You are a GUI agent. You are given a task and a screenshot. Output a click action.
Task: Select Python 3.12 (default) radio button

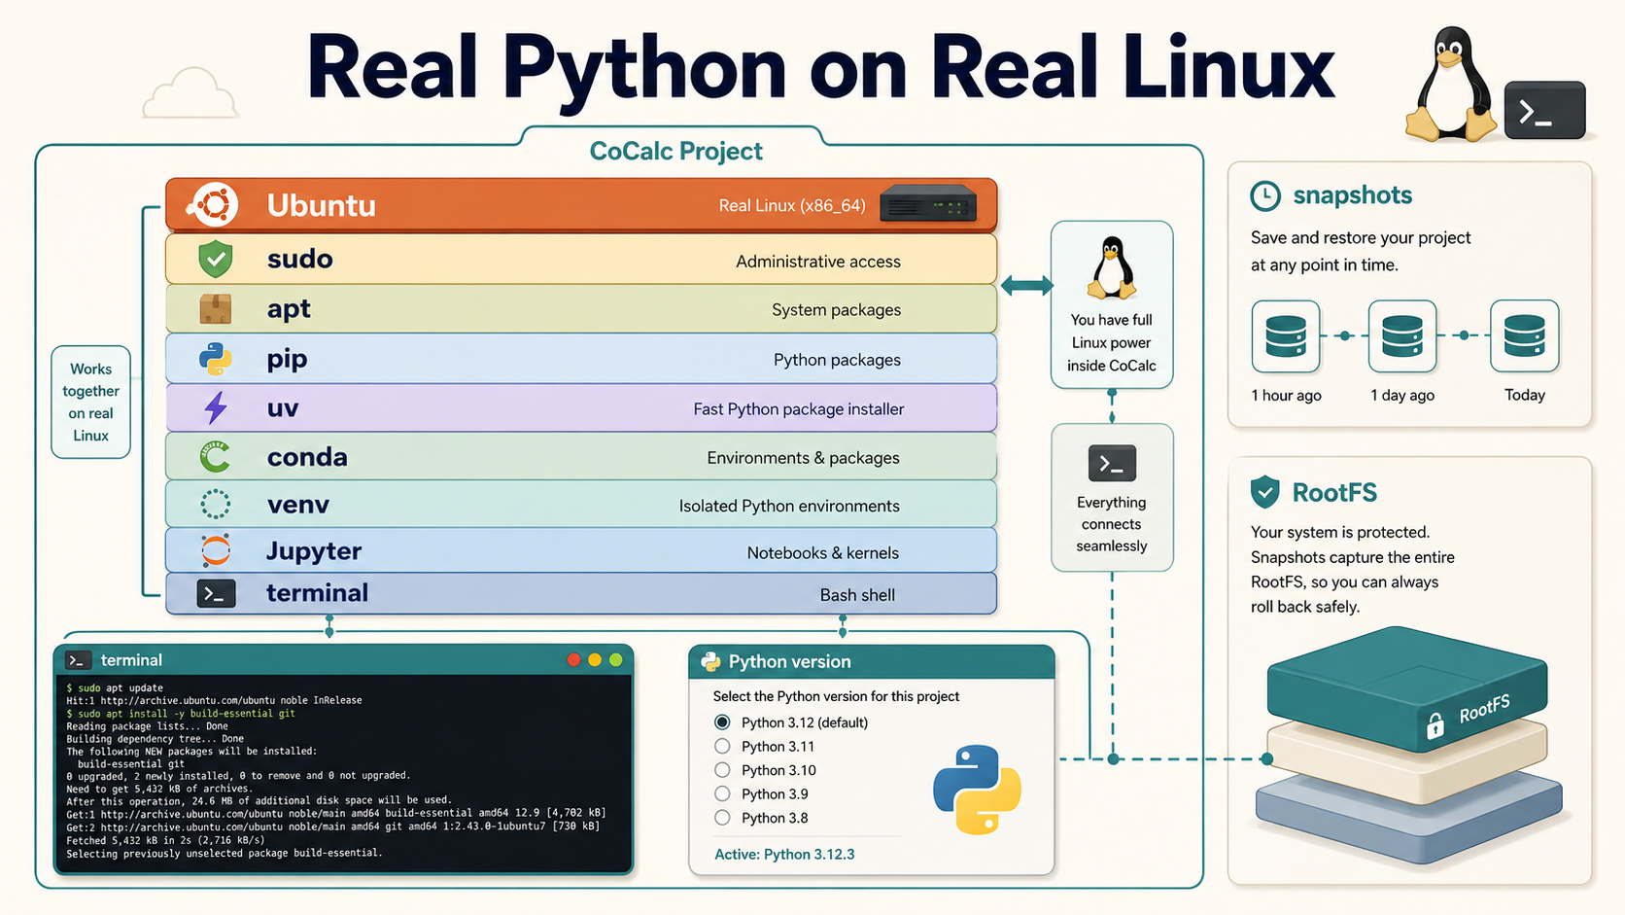tap(722, 722)
